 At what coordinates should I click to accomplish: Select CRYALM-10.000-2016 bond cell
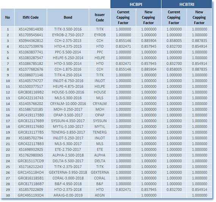68,104
